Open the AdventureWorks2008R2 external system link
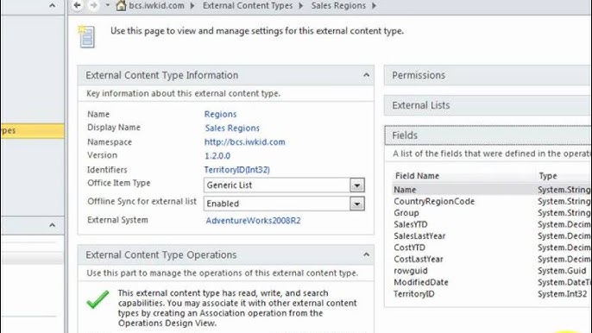This screenshot has width=592, height=333. [x=253, y=221]
